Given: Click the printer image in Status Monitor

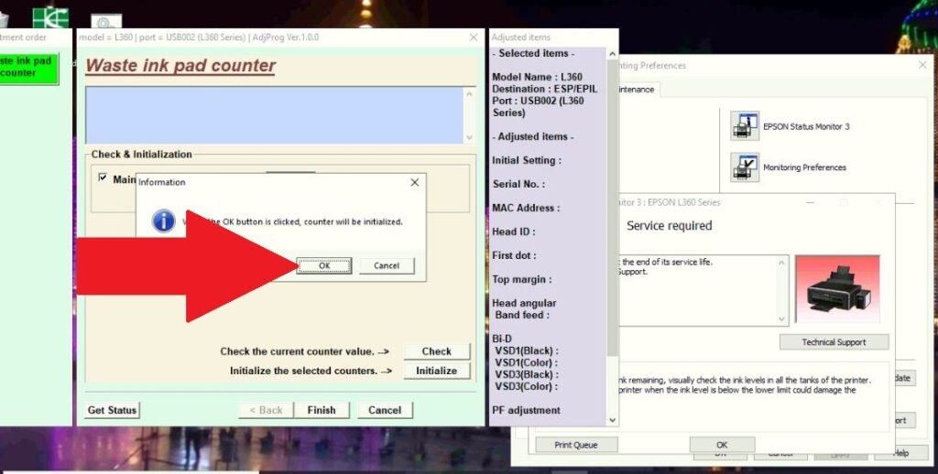Looking at the screenshot, I should [x=837, y=289].
